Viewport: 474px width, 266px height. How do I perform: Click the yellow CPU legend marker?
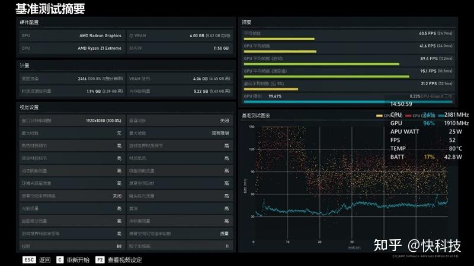(x=379, y=115)
